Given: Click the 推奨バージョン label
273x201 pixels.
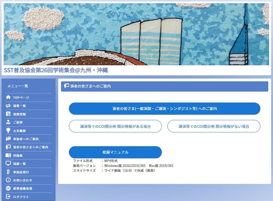Looking at the screenshot, I should tap(84, 166).
